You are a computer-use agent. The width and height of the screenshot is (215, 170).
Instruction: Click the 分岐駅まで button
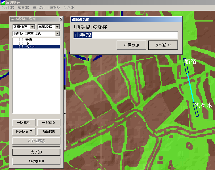(x=24, y=132)
